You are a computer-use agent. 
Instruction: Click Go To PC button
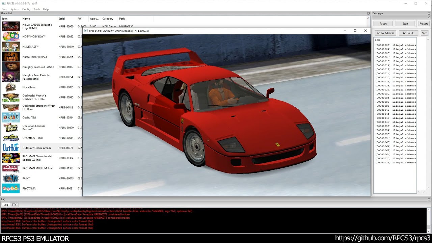click(408, 33)
